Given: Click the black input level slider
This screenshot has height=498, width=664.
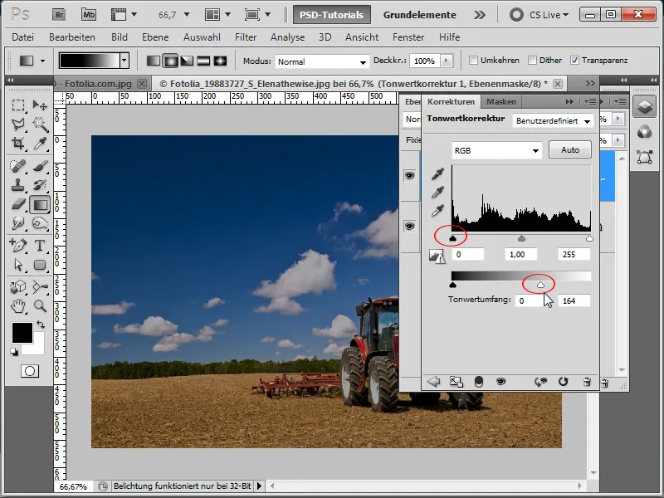Looking at the screenshot, I should click(452, 238).
